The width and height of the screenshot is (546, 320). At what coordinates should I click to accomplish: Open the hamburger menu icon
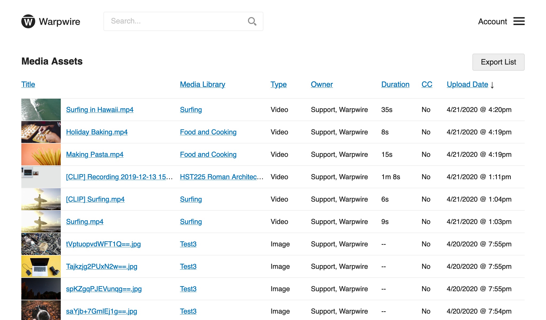tap(519, 21)
